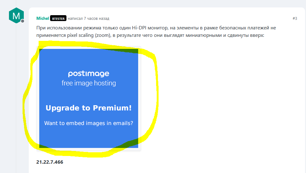Click Michel's green hexagonal avatar
The image size is (306, 173).
(16, 15)
